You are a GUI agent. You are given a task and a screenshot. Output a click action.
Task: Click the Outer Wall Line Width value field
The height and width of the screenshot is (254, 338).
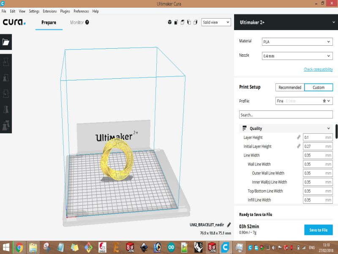pyautogui.click(x=318, y=173)
